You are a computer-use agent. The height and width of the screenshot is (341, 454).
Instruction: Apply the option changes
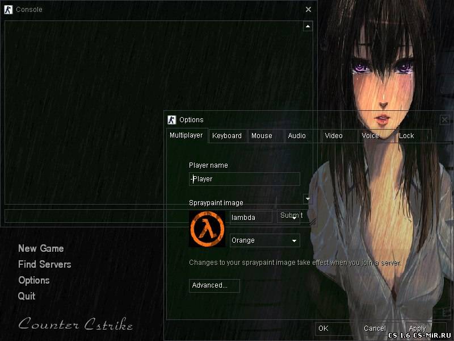[425, 328]
